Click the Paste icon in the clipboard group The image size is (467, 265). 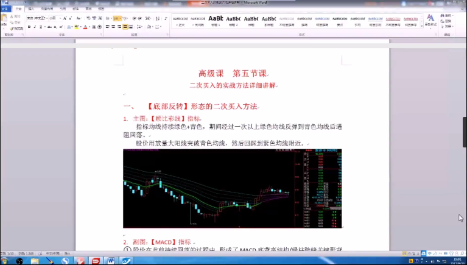click(4, 18)
